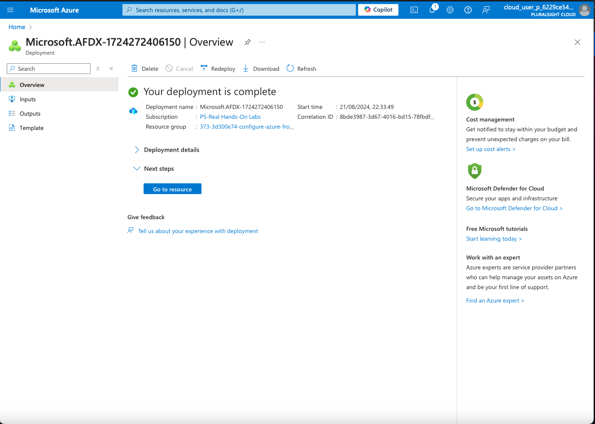595x424 pixels.
Task: Click the sidebar Search field
Action: point(49,69)
